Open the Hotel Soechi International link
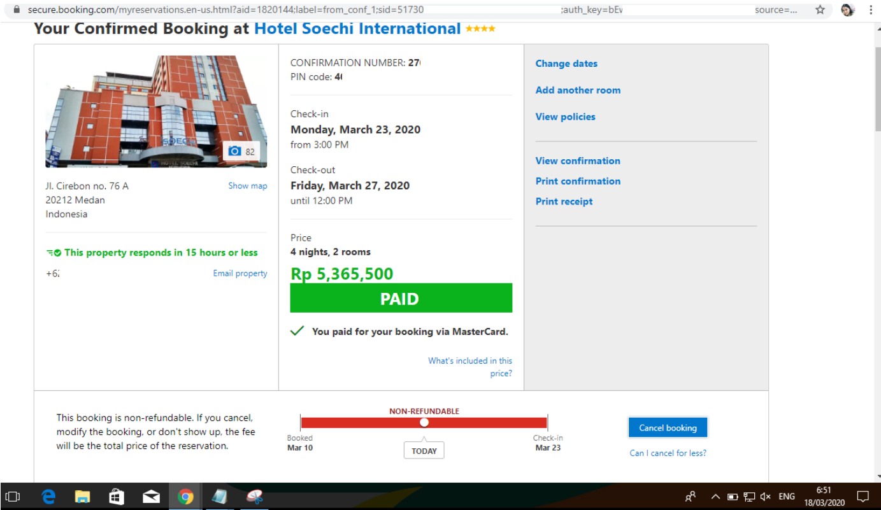The width and height of the screenshot is (881, 510). [357, 29]
